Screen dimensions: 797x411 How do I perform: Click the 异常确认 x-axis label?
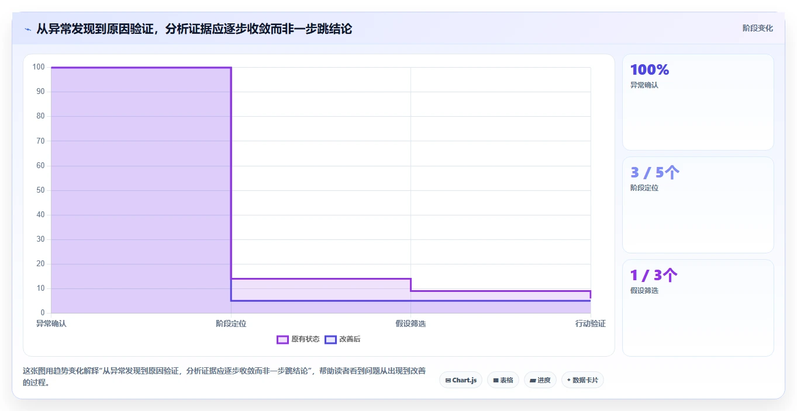coord(51,323)
